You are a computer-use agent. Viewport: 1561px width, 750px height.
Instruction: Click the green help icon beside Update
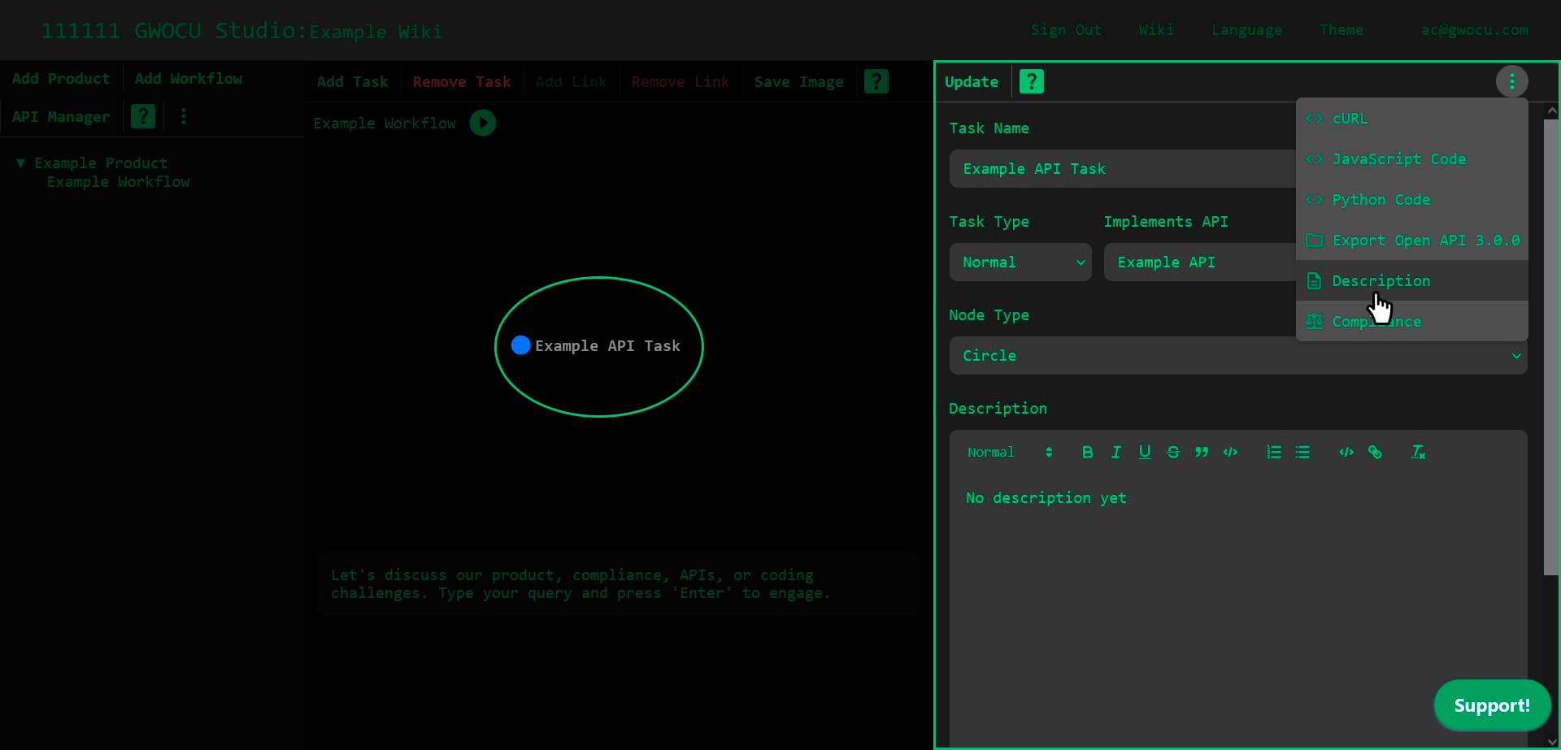tap(1031, 81)
